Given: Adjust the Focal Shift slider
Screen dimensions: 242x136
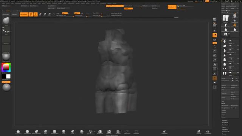Looking at the screenshot, I should pyautogui.click(x=101, y=13).
